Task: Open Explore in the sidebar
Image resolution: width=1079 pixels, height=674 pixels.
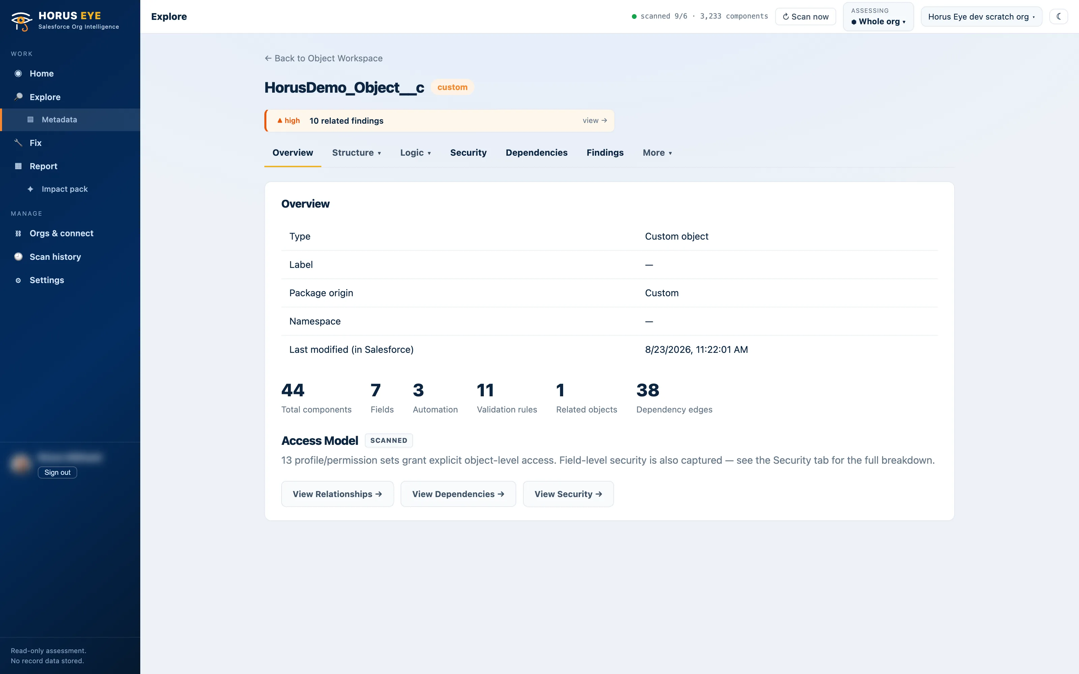Action: (70, 97)
